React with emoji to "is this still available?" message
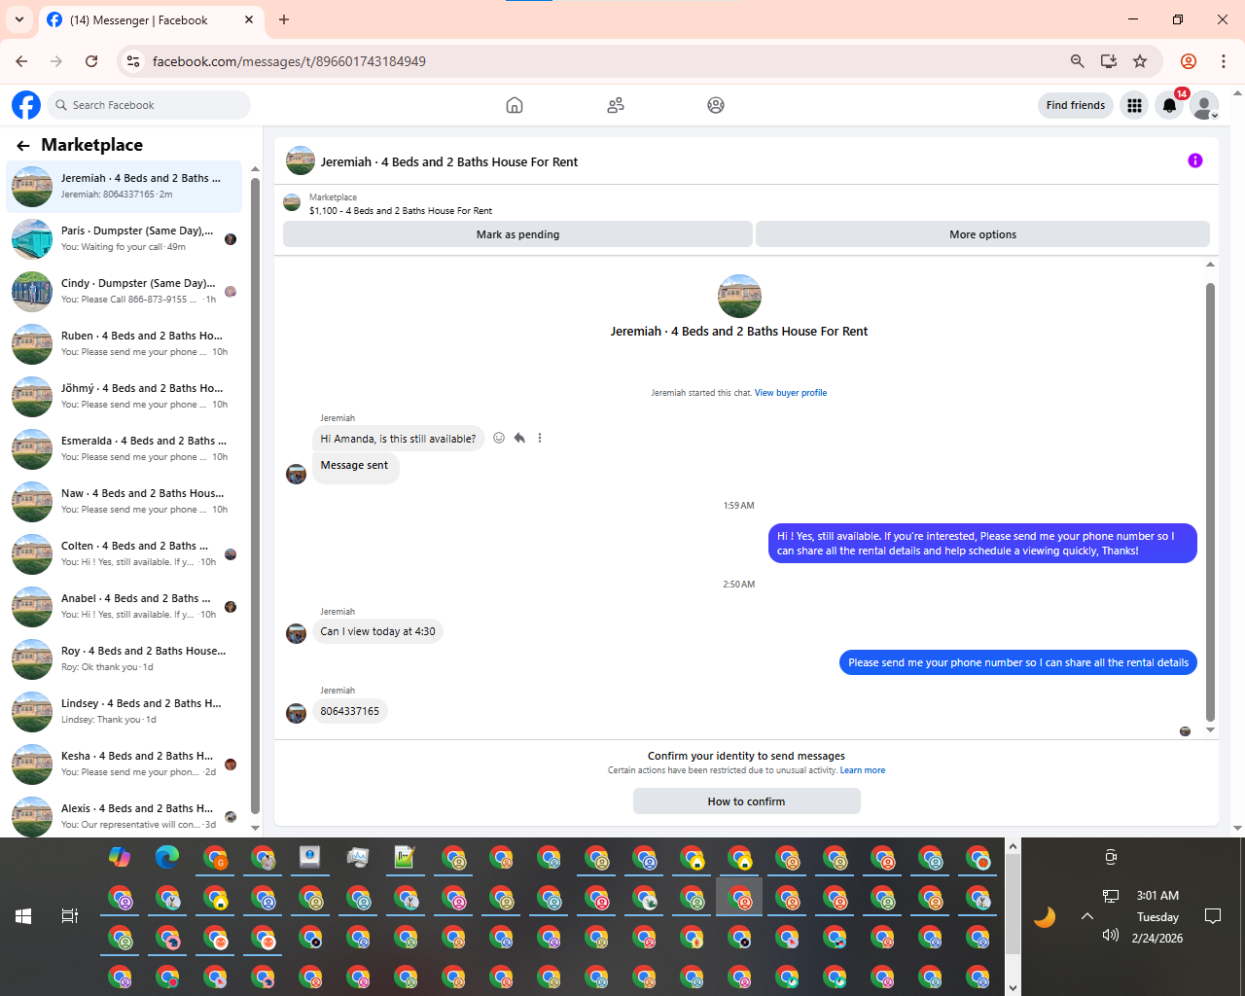The height and width of the screenshot is (996, 1245). (x=499, y=438)
